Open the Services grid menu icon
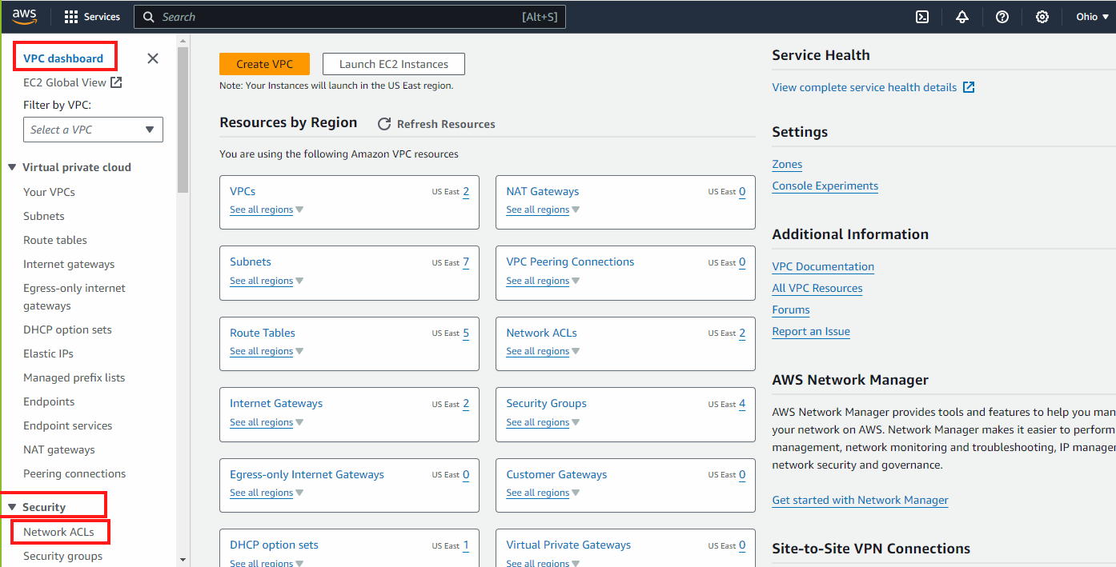Screen dimensions: 1116x567 click(71, 17)
